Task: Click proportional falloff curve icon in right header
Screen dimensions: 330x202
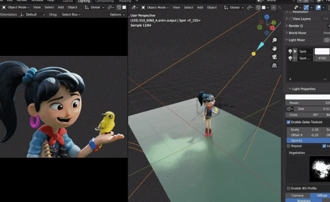Action: pos(279,8)
